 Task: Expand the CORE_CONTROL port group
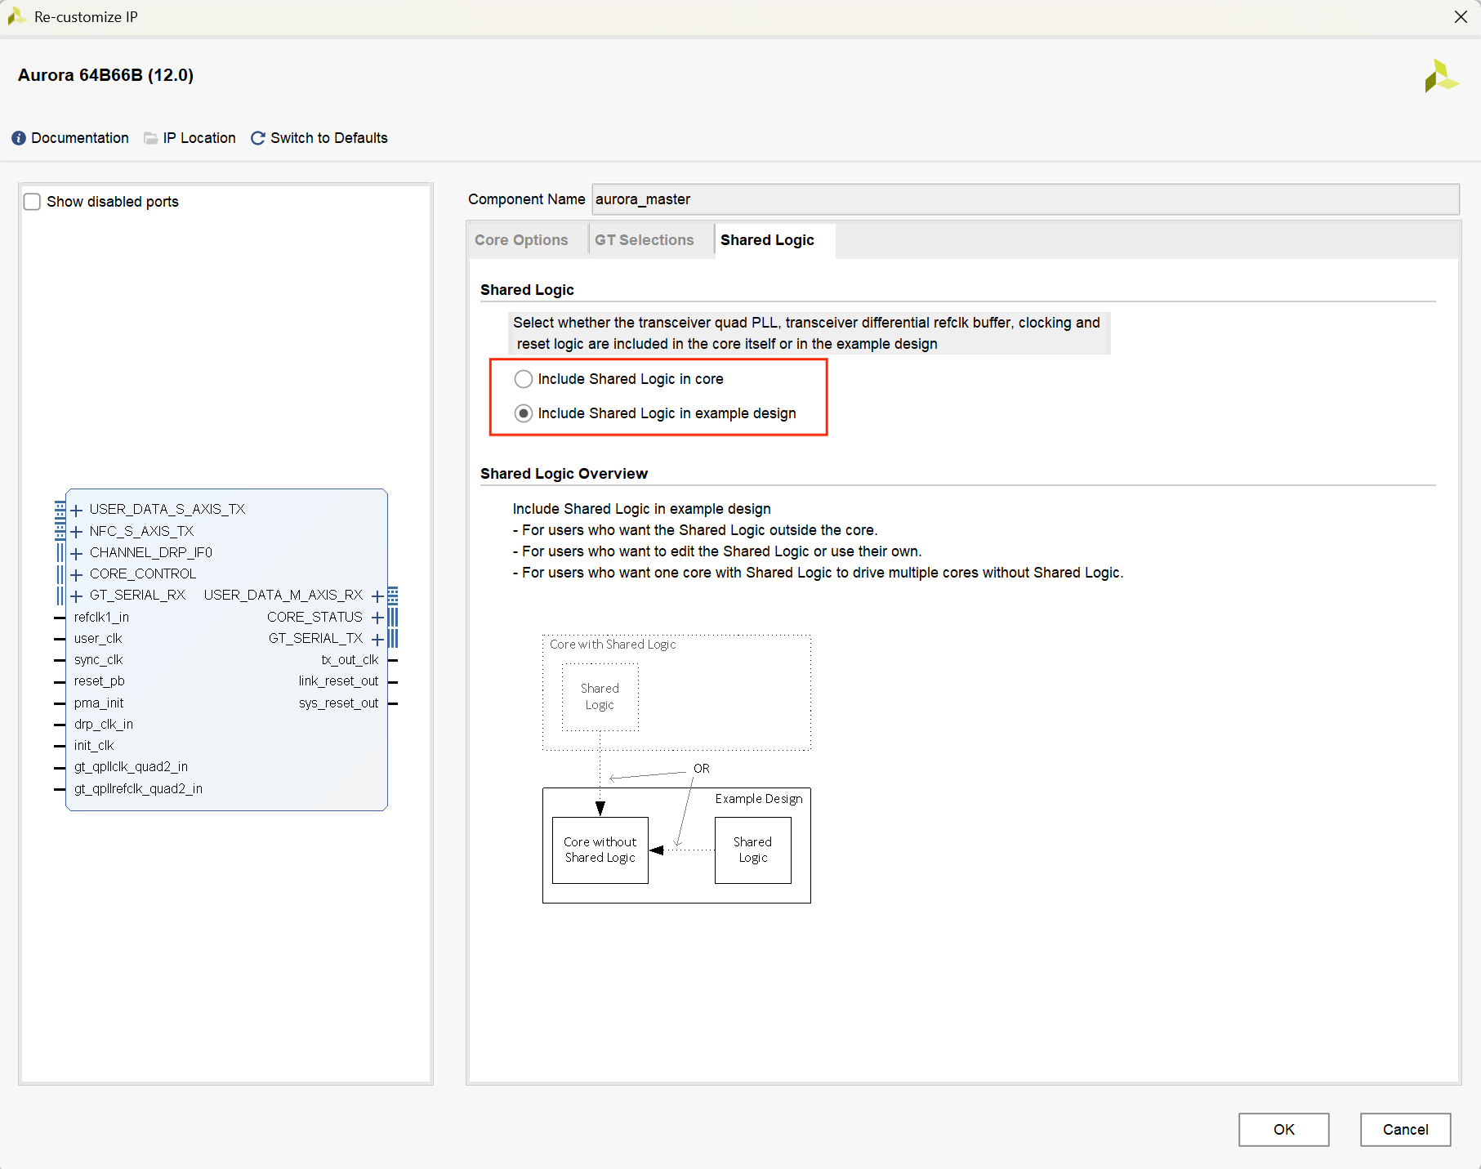76,573
